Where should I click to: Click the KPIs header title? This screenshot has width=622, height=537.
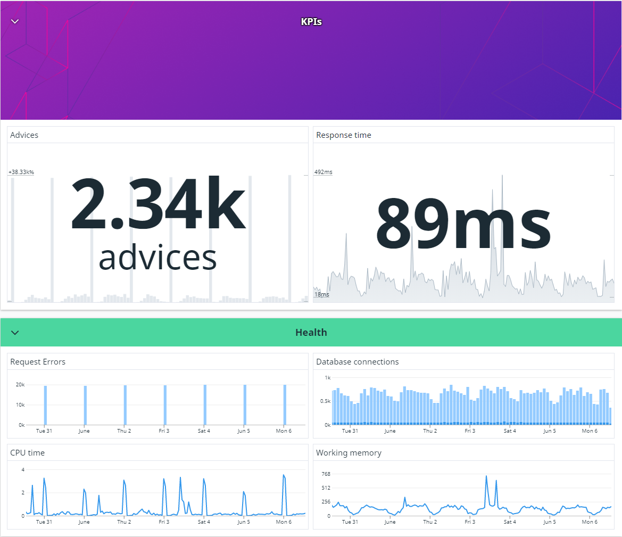(x=311, y=22)
